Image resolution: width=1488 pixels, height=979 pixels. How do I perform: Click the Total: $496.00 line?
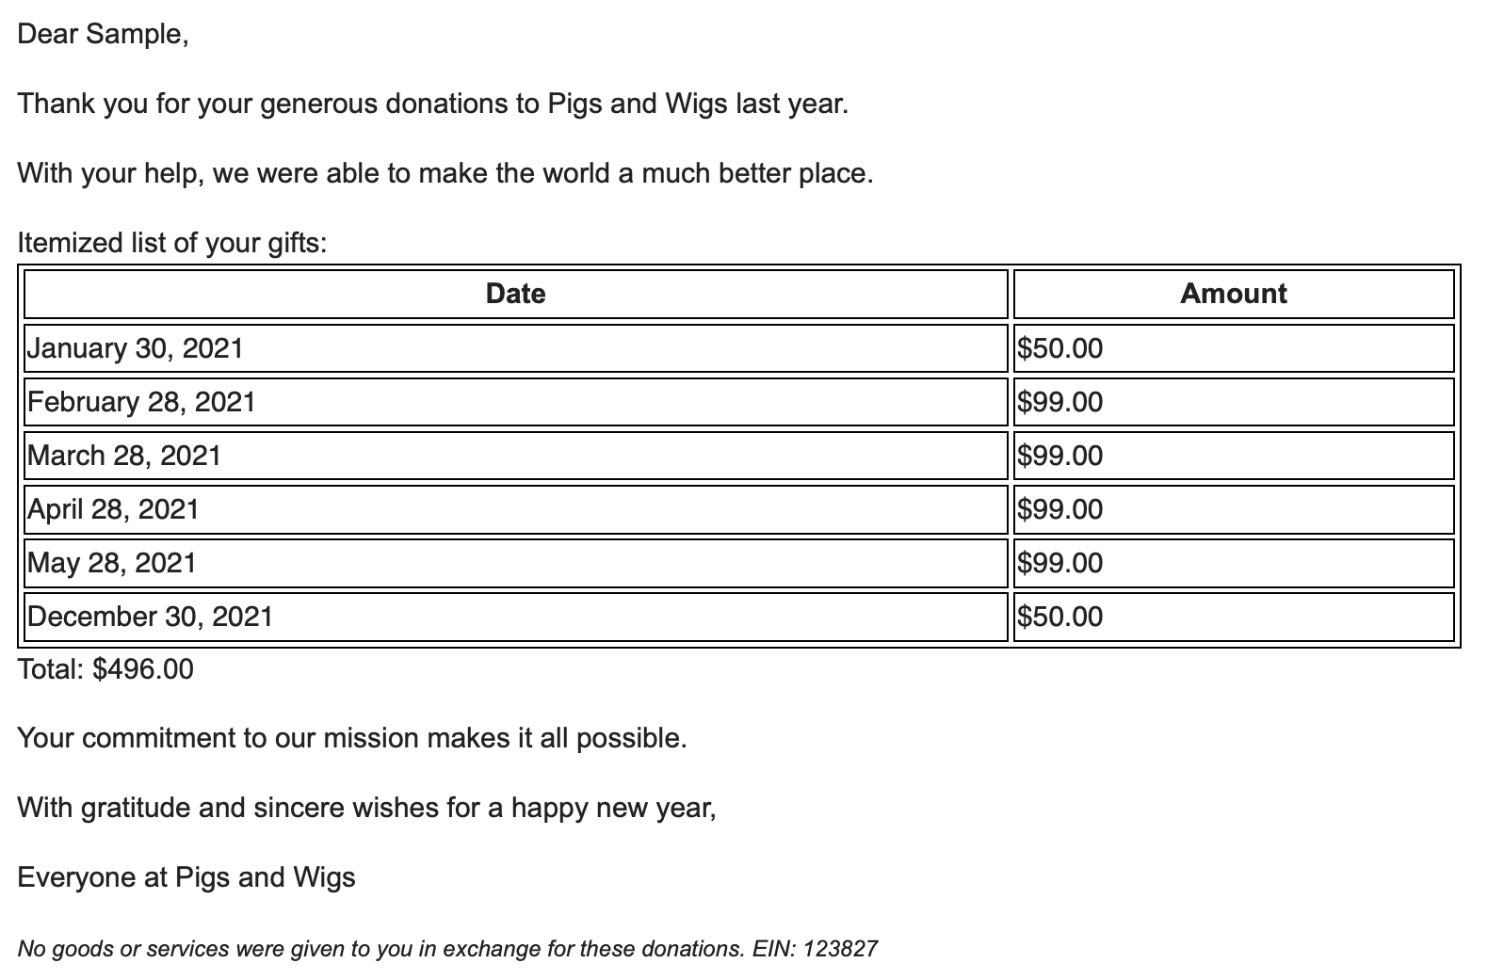[x=105, y=669]
